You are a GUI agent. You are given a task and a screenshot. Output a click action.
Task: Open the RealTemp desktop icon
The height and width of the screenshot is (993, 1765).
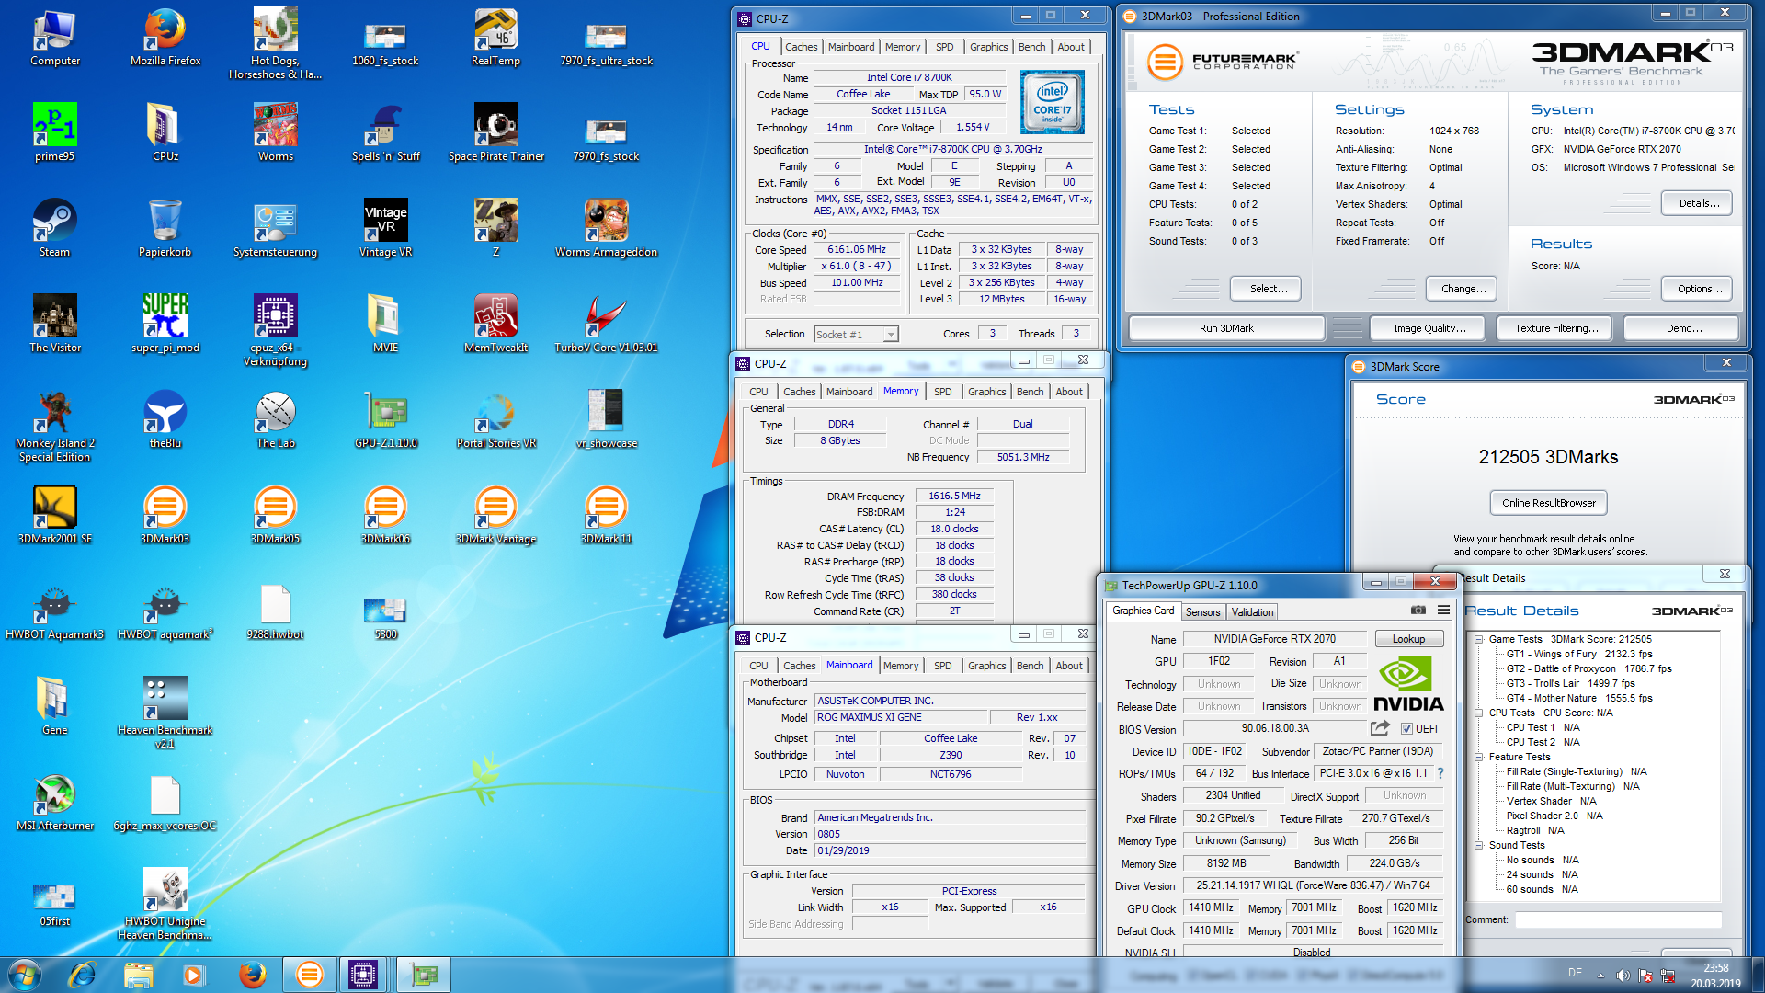pyautogui.click(x=495, y=39)
